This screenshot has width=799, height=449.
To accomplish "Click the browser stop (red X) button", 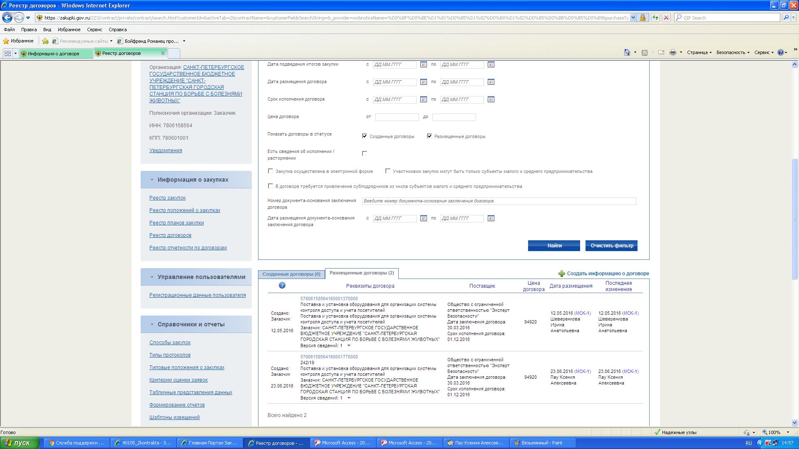I will point(666,17).
